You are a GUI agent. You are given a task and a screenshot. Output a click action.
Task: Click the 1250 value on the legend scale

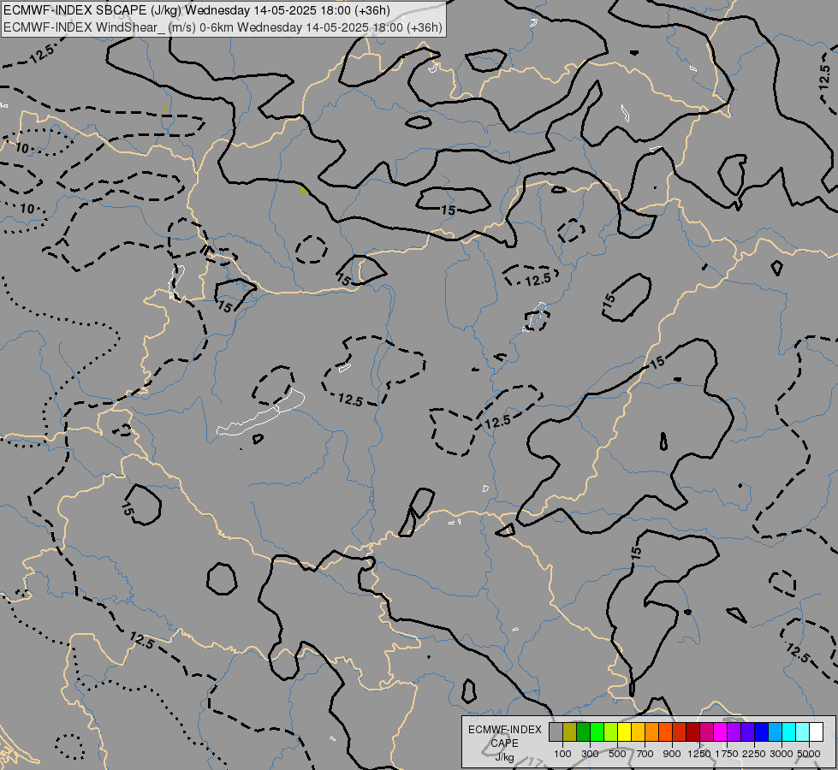click(699, 754)
